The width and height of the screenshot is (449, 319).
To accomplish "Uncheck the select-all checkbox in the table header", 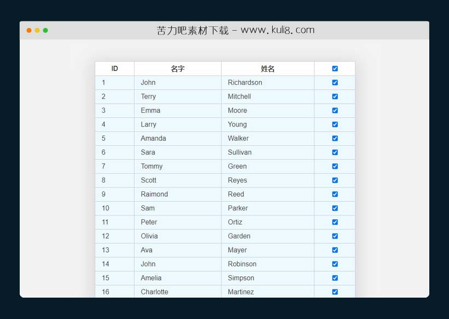I will click(x=334, y=69).
